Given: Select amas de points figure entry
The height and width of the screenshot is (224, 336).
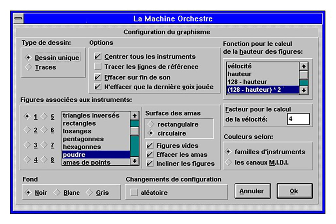Looking at the screenshot, I should tap(96, 162).
